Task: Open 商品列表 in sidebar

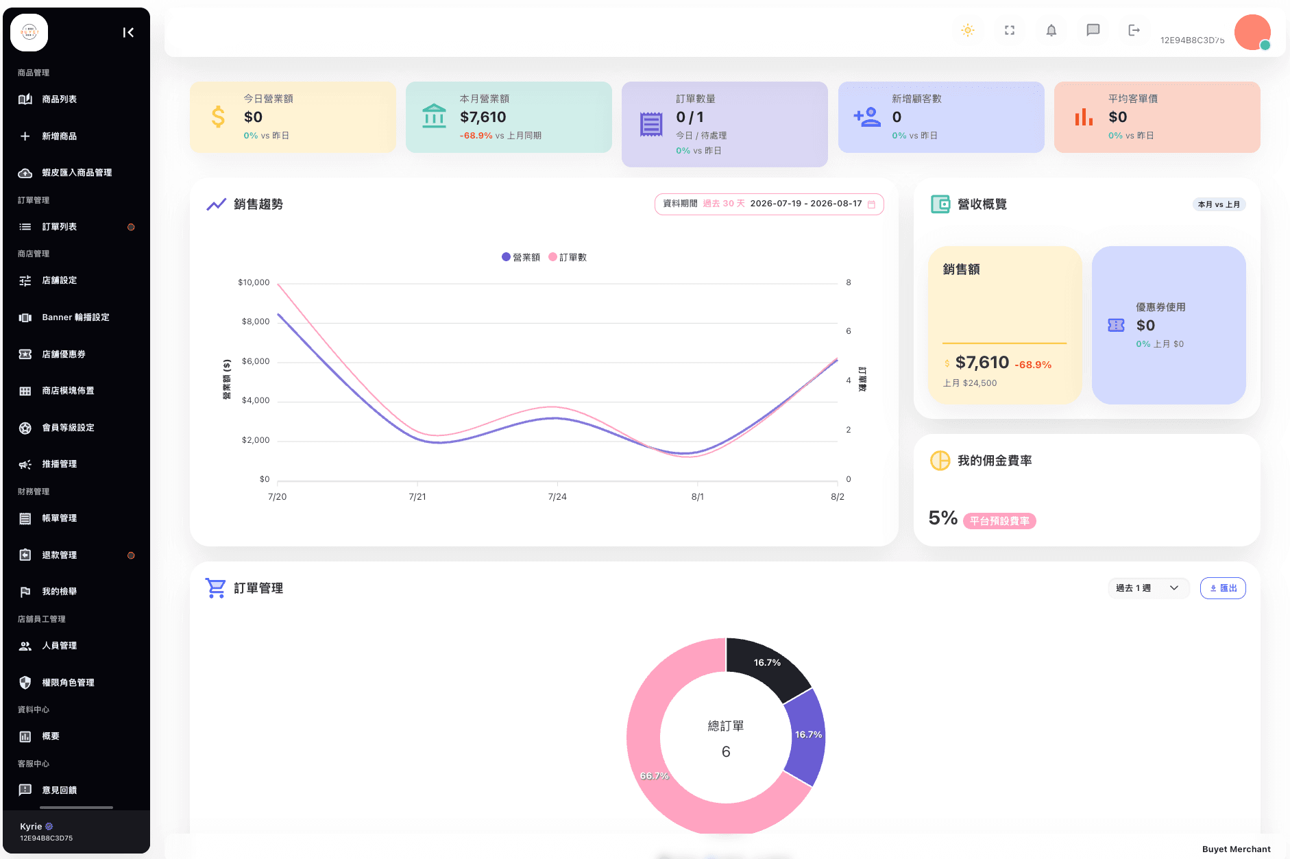Action: 75,99
